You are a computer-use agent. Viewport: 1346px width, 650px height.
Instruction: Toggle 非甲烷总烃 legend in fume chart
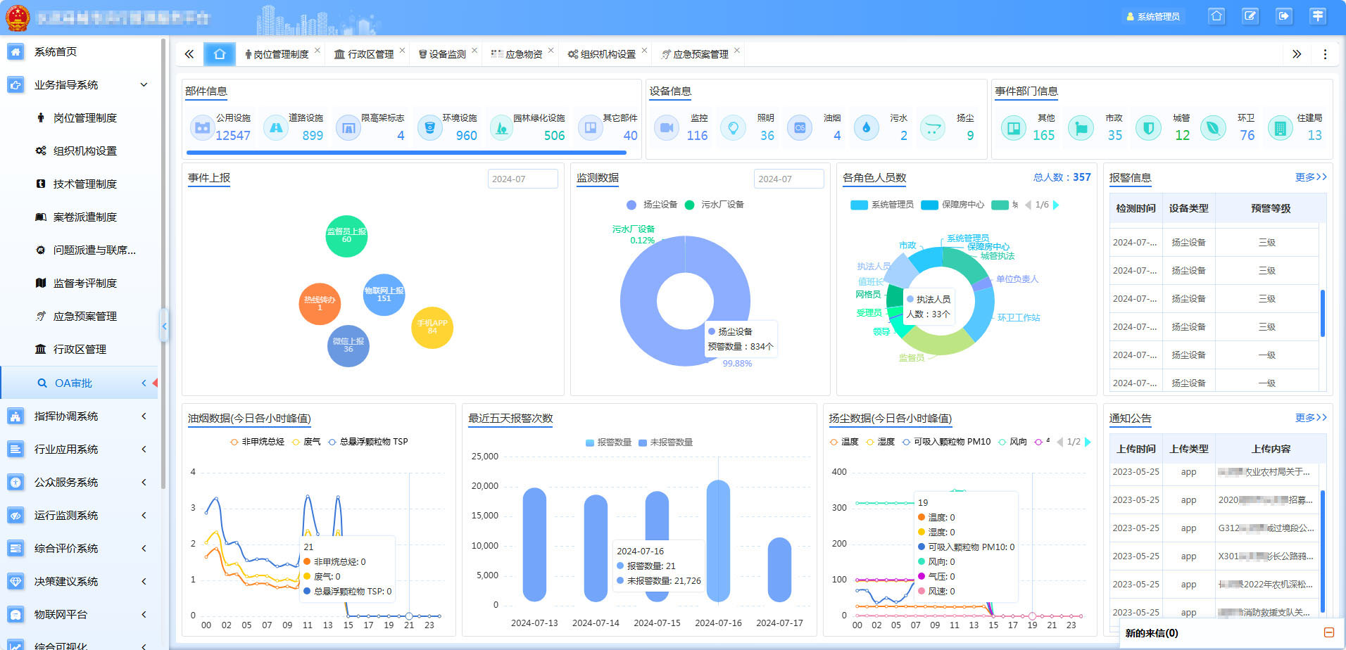point(257,442)
